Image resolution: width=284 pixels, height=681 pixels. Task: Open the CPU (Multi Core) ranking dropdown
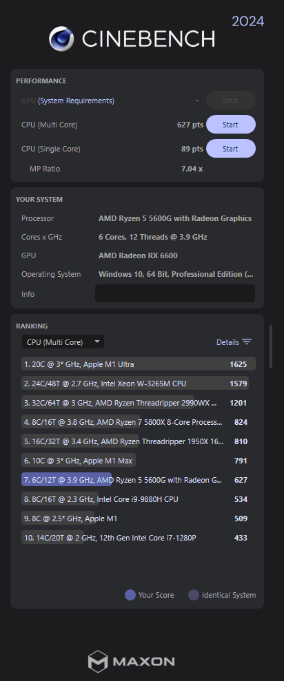click(x=63, y=342)
